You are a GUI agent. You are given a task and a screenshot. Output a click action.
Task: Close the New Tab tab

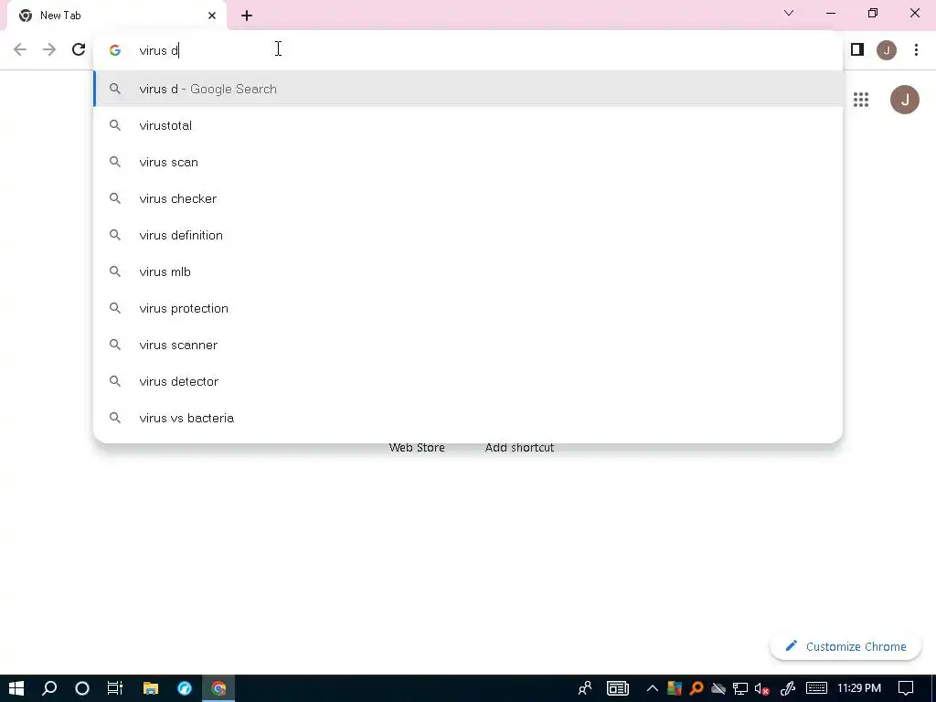[212, 16]
